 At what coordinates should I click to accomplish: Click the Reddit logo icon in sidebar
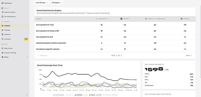click(x=2, y=8)
